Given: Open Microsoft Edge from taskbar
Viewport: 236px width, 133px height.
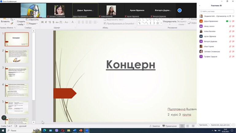Looking at the screenshot, I should click(44, 131).
